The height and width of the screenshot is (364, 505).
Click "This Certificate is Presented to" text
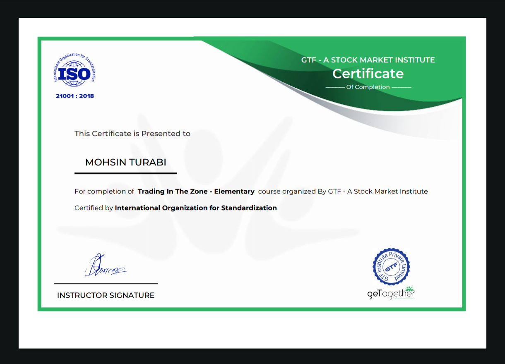coord(132,134)
